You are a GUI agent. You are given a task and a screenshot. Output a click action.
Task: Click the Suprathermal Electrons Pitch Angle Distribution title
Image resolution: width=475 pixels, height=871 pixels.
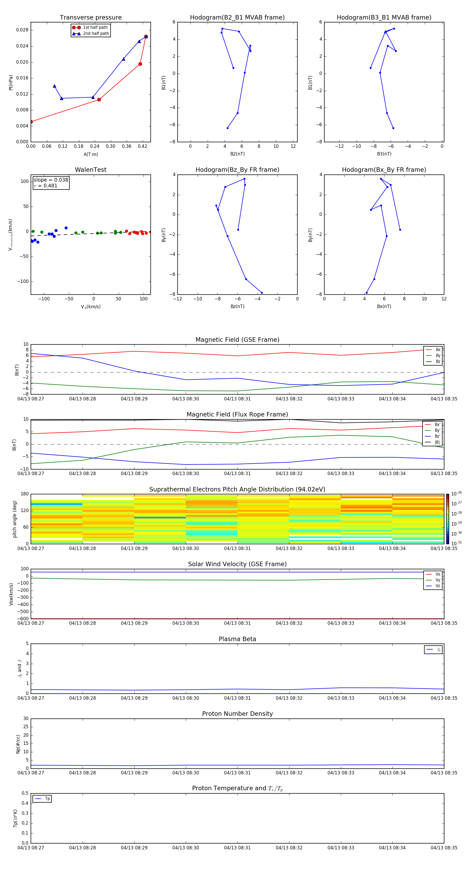click(237, 490)
